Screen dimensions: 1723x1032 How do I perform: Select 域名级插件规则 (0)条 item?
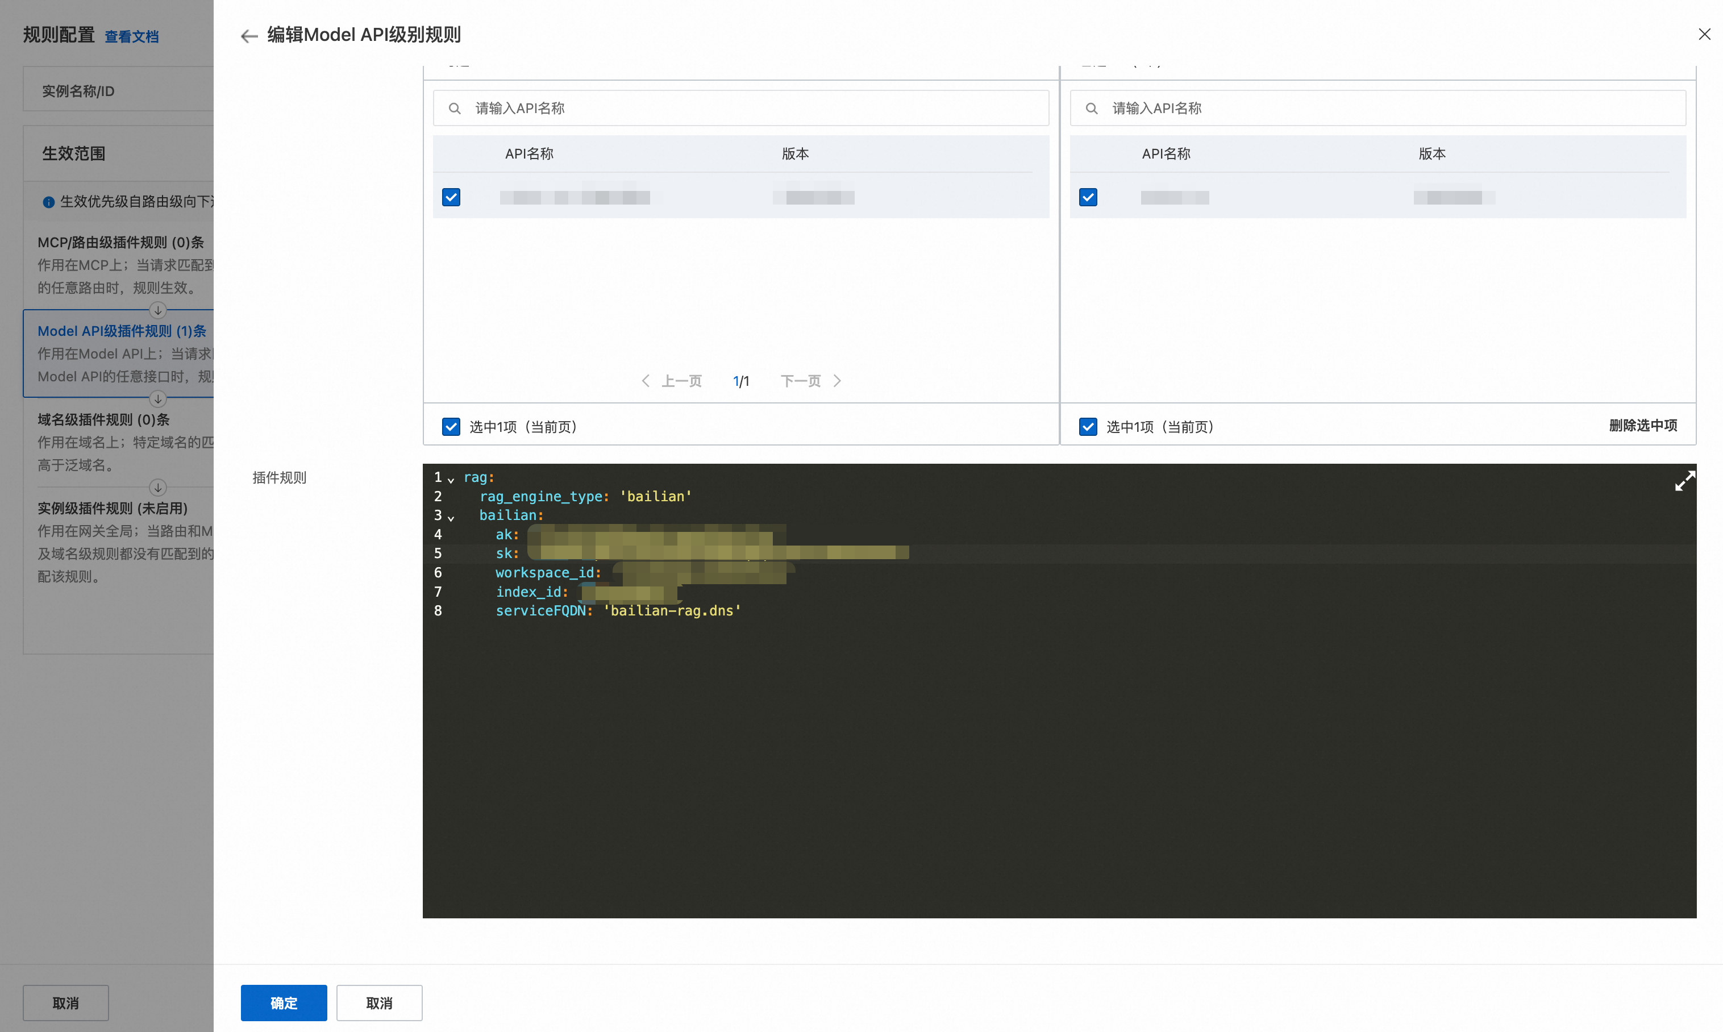103,420
